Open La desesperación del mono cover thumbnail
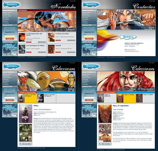This screenshot has width=158, height=151. tap(22, 37)
